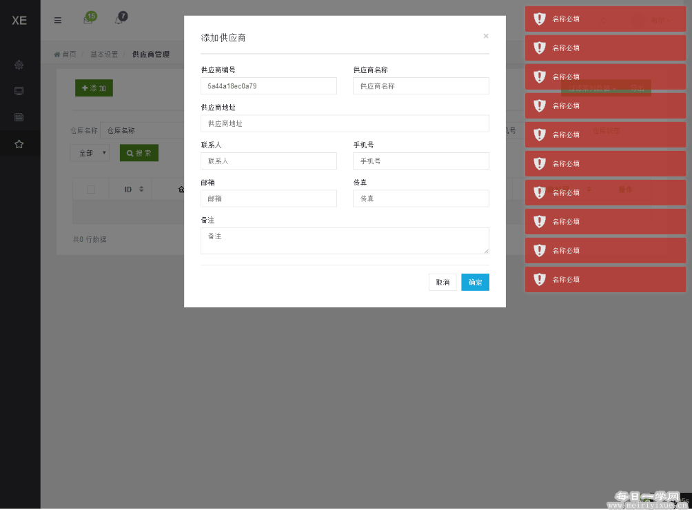The width and height of the screenshot is (692, 510).
Task: Open the 全部 status dropdown
Action: (x=90, y=153)
